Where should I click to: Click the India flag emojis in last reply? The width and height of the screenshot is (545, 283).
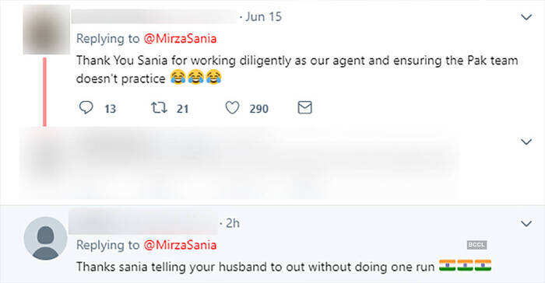[465, 266]
